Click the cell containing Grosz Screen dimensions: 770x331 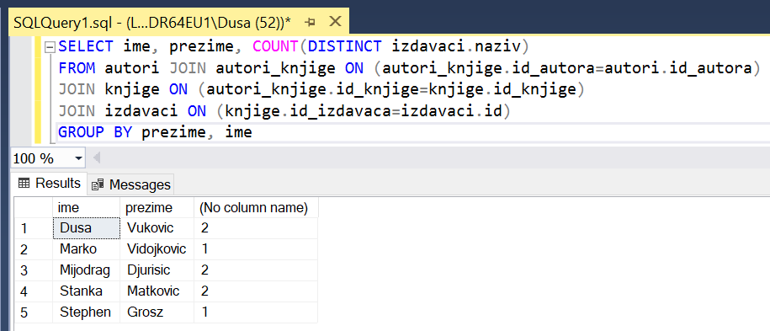157,313
